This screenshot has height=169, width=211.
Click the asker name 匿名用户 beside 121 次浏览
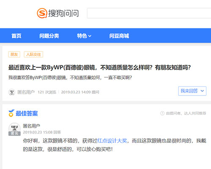(26, 92)
